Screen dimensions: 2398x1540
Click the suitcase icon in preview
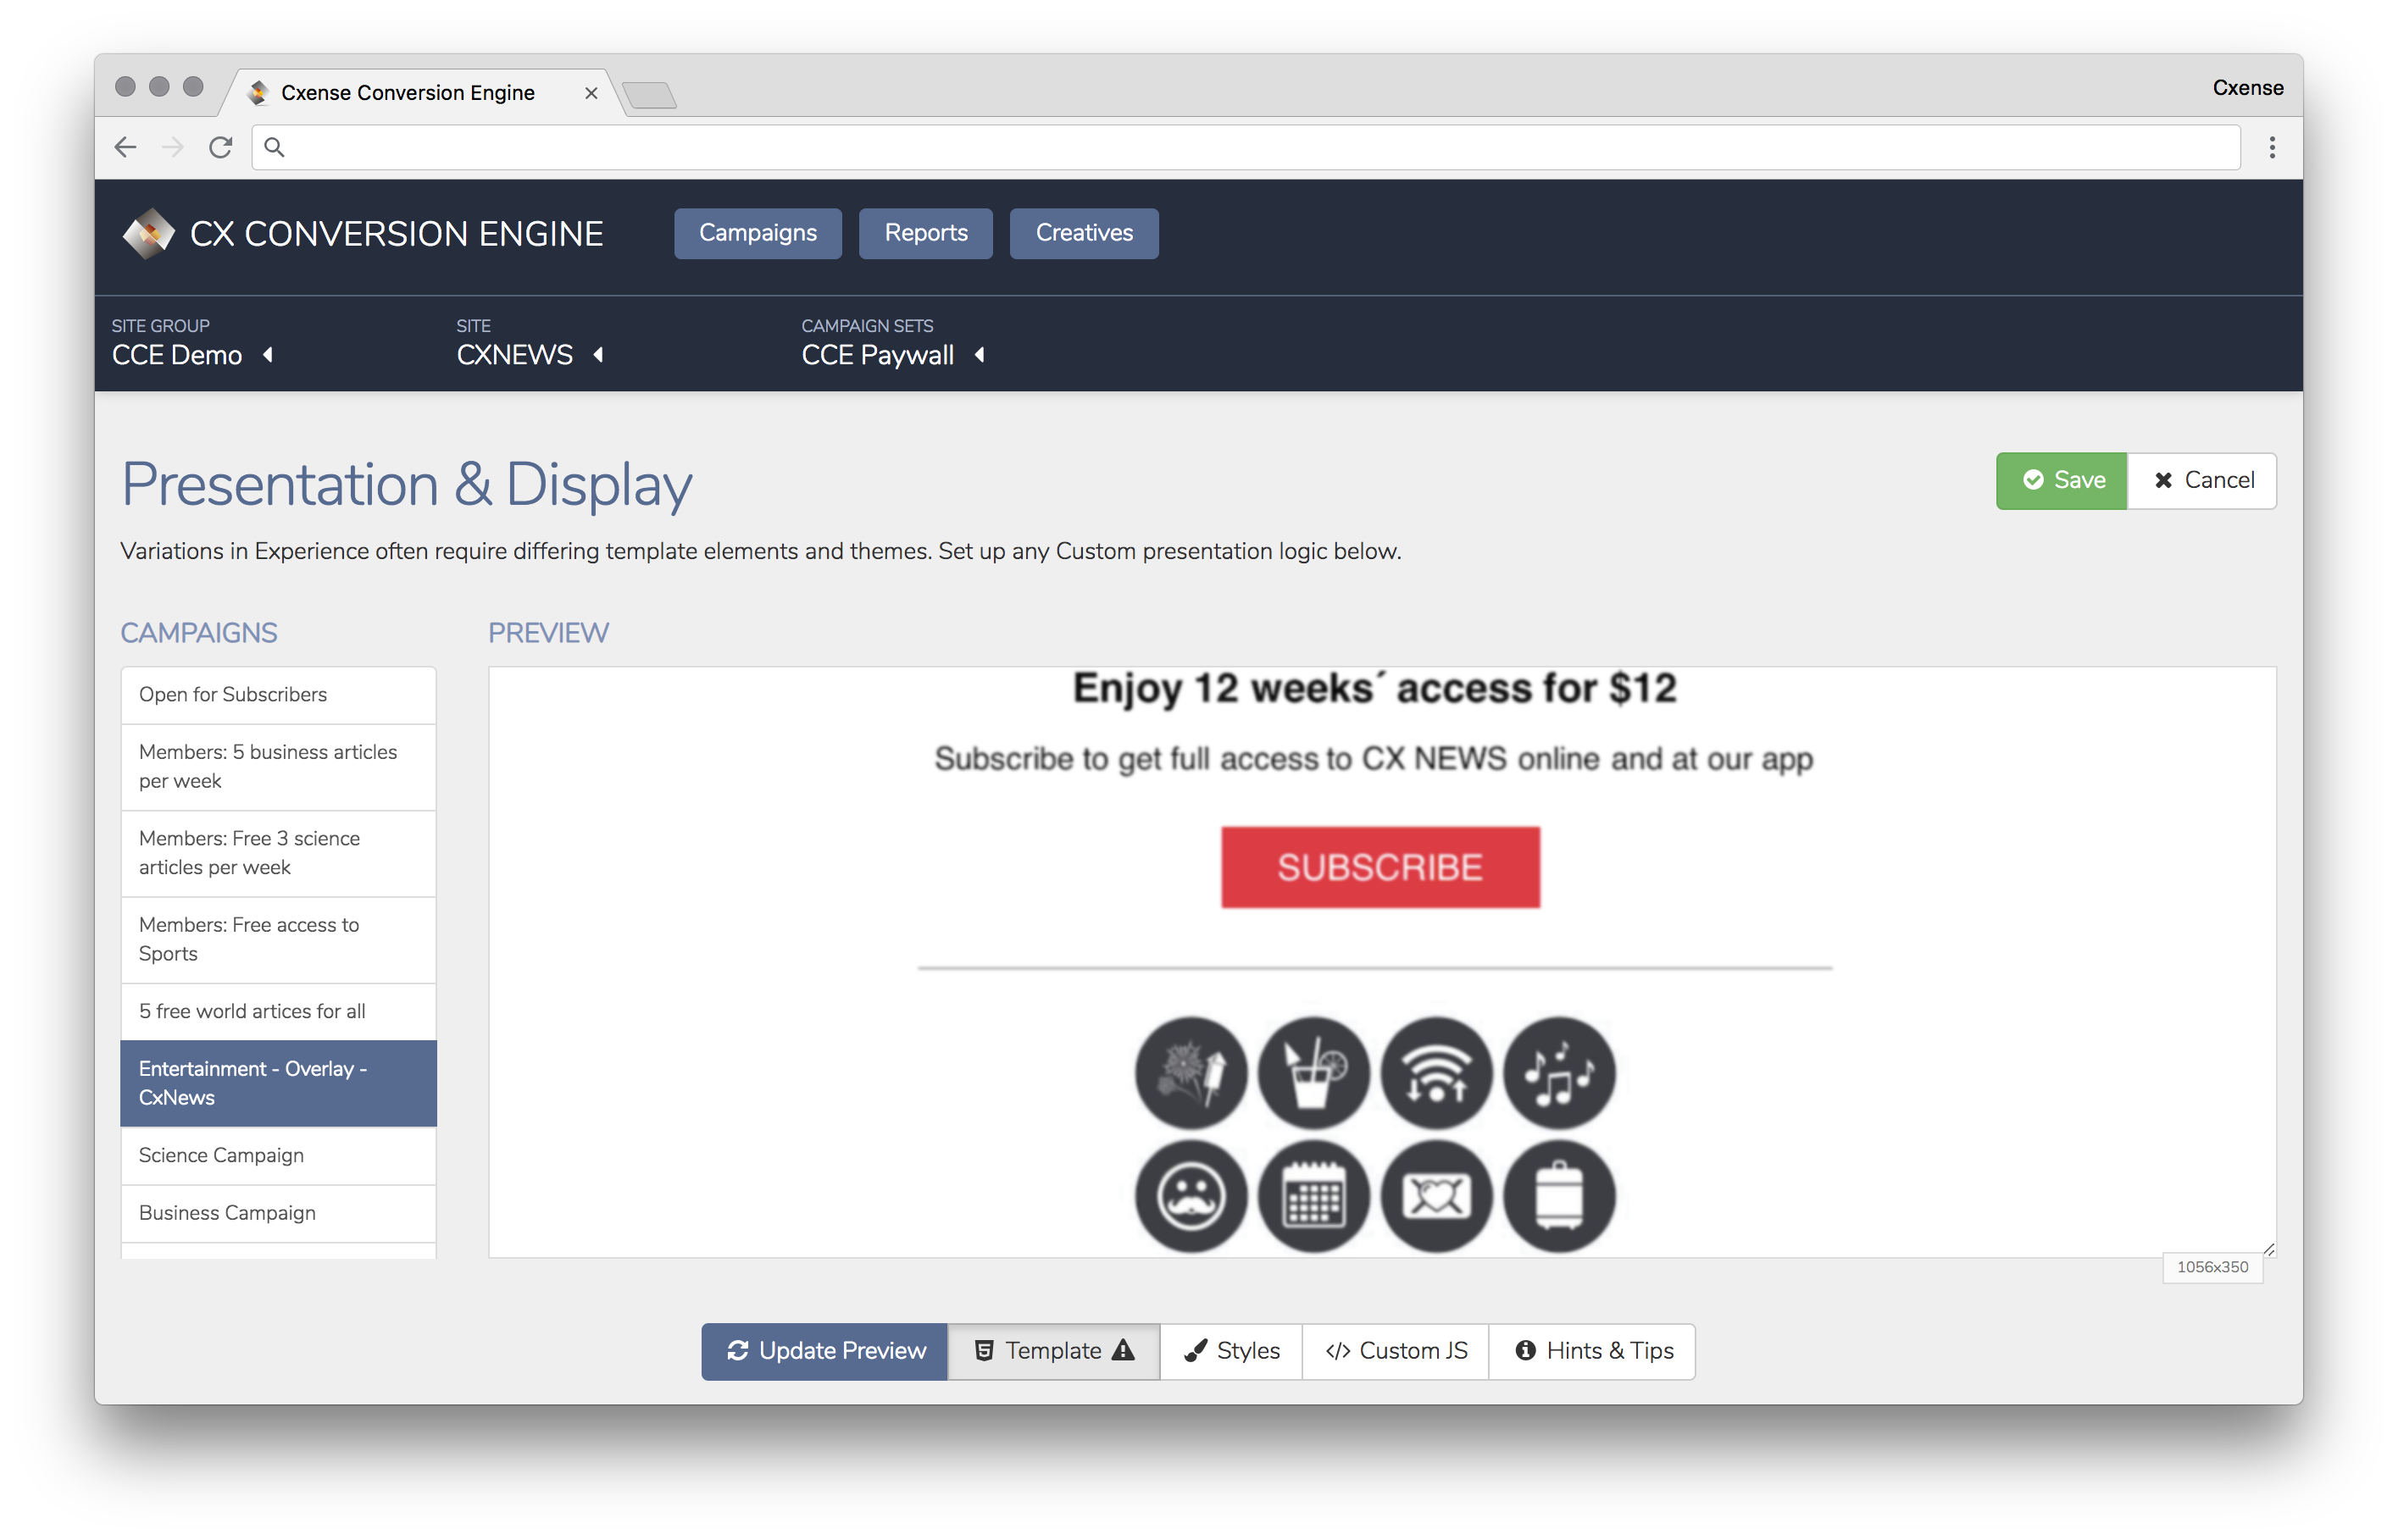1559,1196
